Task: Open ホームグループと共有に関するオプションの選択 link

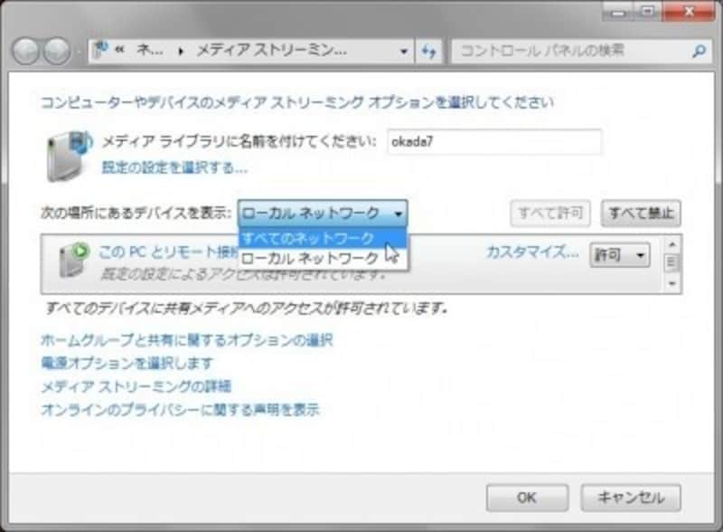Action: click(x=187, y=340)
